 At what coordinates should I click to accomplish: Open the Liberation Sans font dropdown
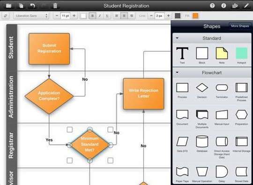[x=31, y=16]
